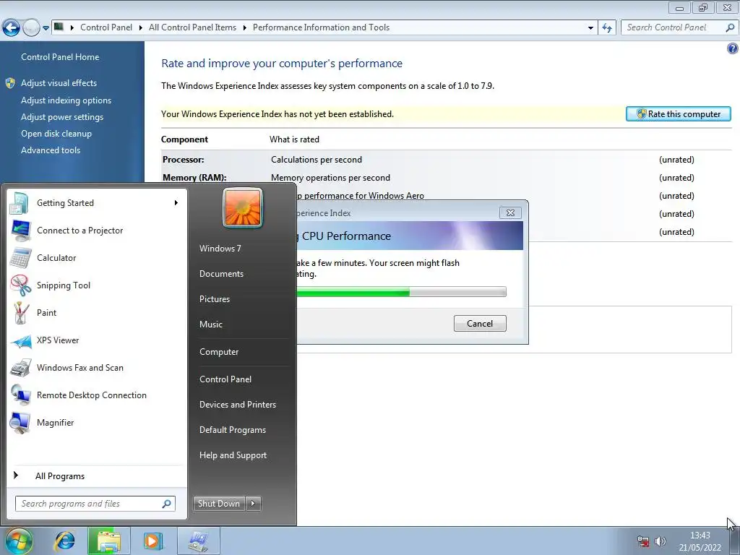Launch the Magnifier

click(97, 422)
